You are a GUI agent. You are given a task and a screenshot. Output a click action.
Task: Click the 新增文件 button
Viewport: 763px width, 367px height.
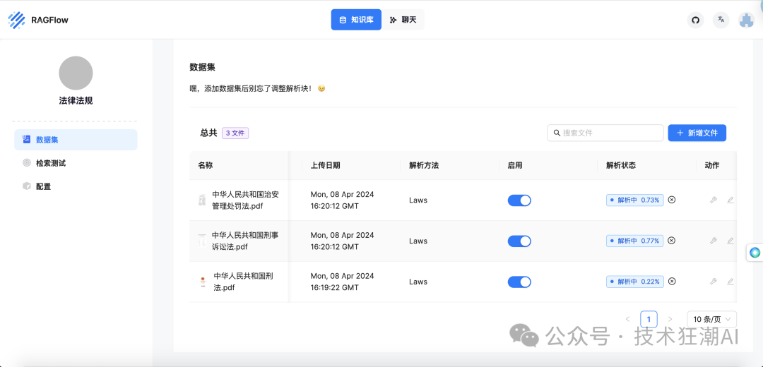pyautogui.click(x=697, y=133)
